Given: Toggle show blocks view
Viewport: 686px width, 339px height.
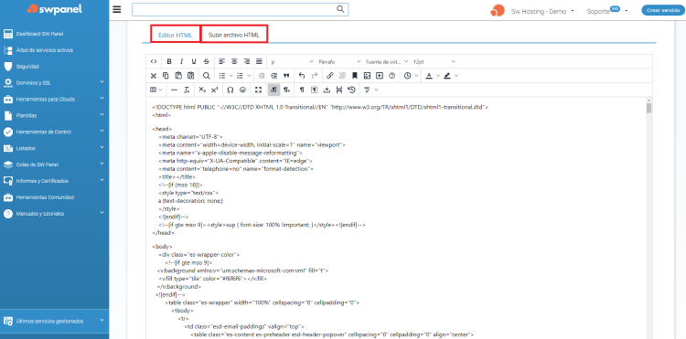Looking at the screenshot, I should (314, 90).
